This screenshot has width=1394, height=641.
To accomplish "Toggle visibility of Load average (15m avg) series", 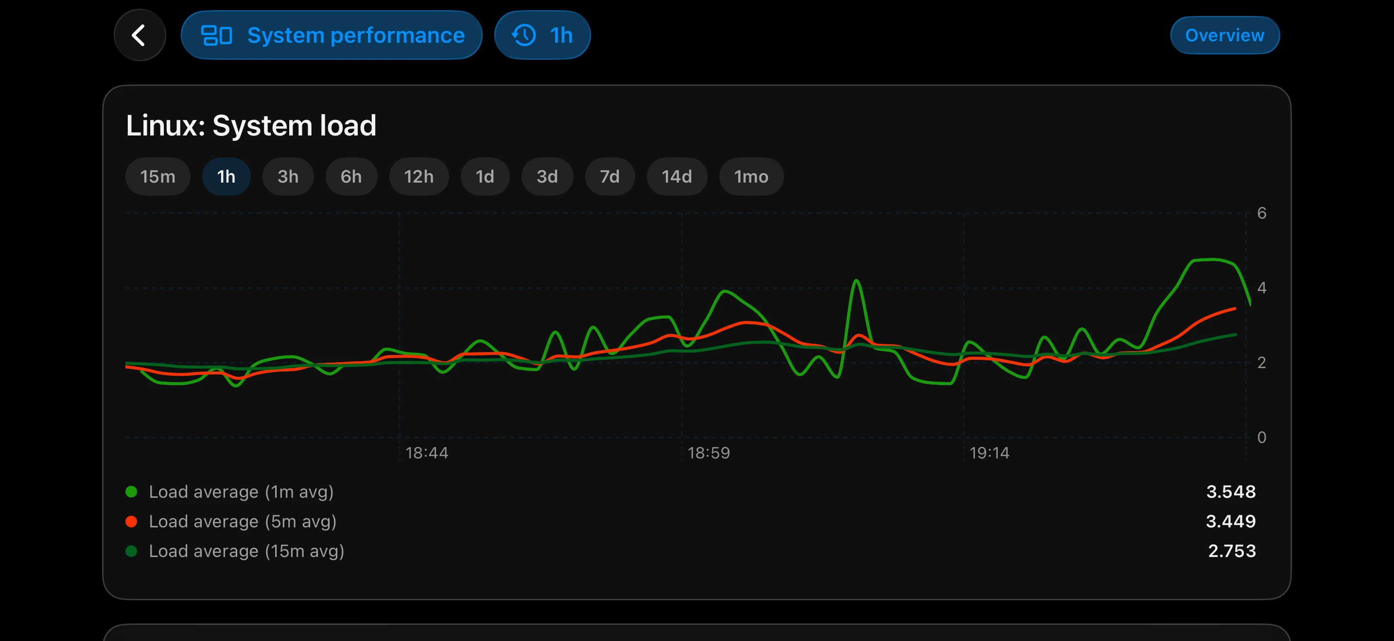I will [x=247, y=551].
